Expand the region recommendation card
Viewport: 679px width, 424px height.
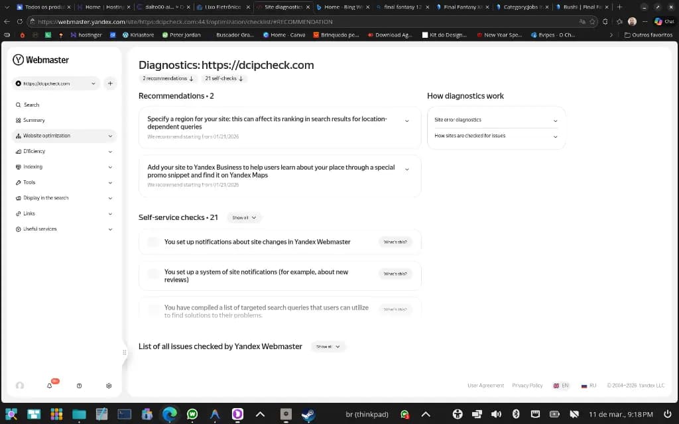(x=406, y=121)
